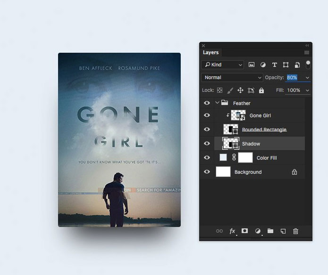The width and height of the screenshot is (328, 275).
Task: Lock all padlock icon
Action: tap(261, 90)
